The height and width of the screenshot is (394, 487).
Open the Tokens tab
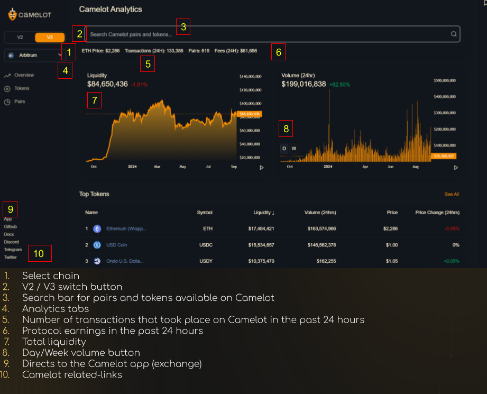point(22,89)
